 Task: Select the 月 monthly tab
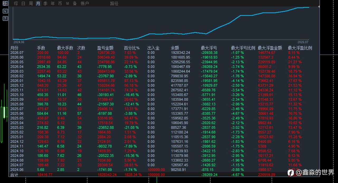(38, 3)
